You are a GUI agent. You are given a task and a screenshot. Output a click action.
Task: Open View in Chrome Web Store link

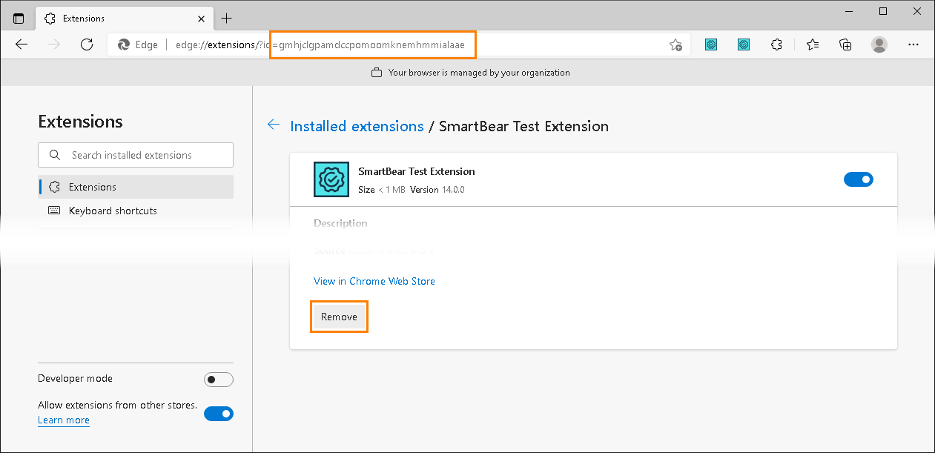click(x=374, y=281)
